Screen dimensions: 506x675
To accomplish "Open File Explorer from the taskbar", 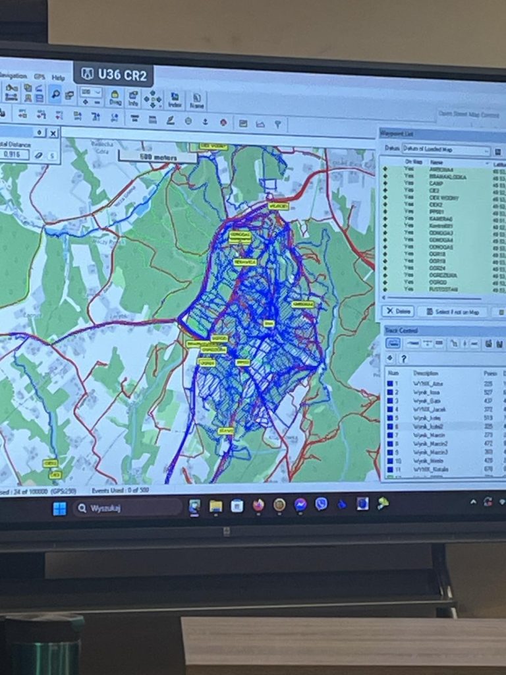I will click(215, 506).
